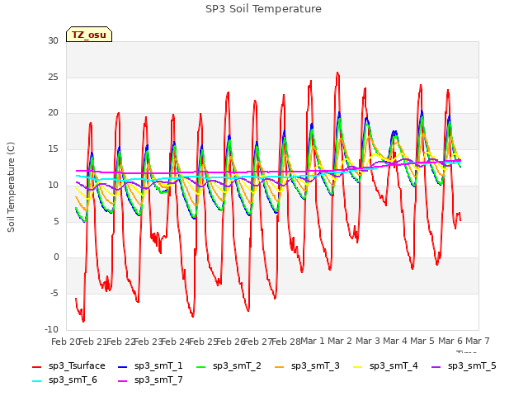
Task: Toggle the sp3_smT_2 legend entry
Action: click(x=229, y=366)
